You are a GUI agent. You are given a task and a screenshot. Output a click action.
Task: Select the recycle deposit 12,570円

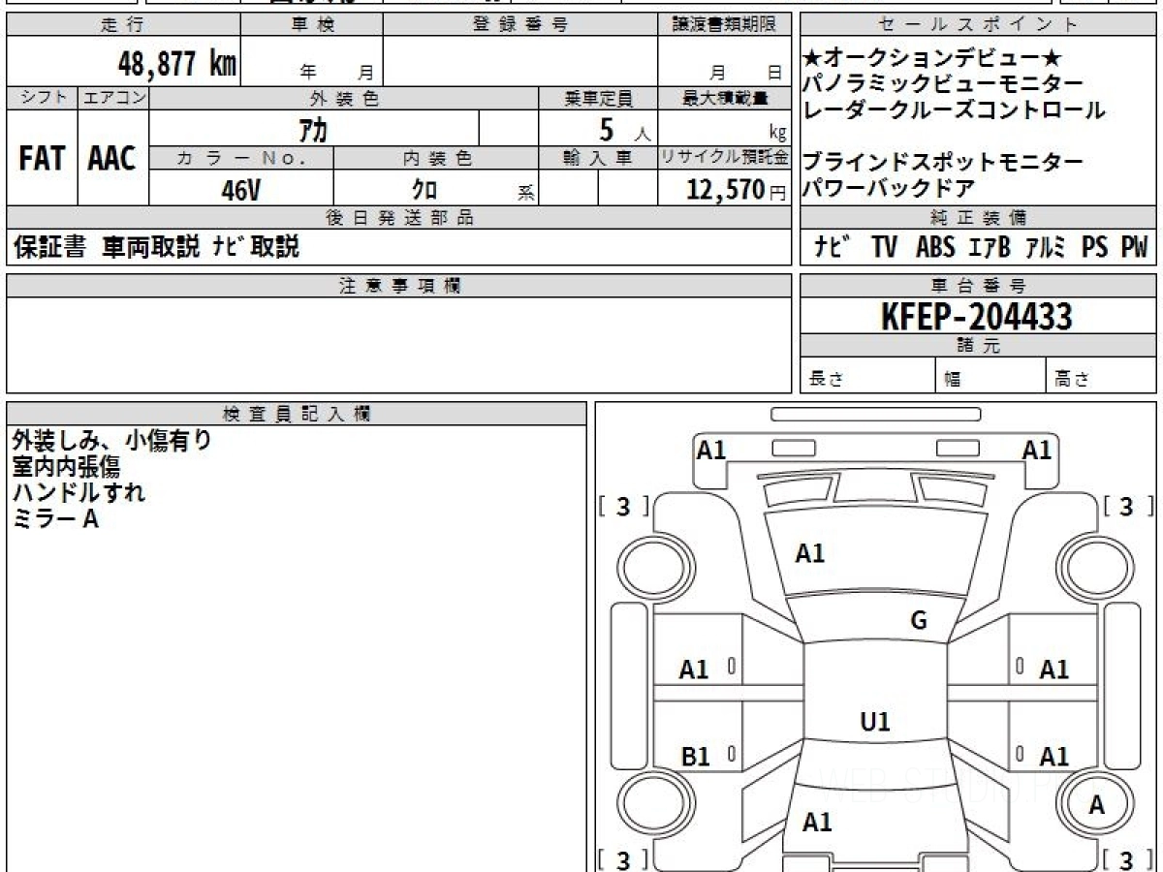point(737,190)
